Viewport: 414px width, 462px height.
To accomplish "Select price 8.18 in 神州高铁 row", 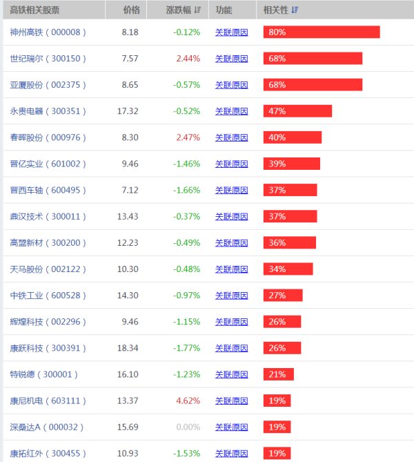I will click(130, 32).
